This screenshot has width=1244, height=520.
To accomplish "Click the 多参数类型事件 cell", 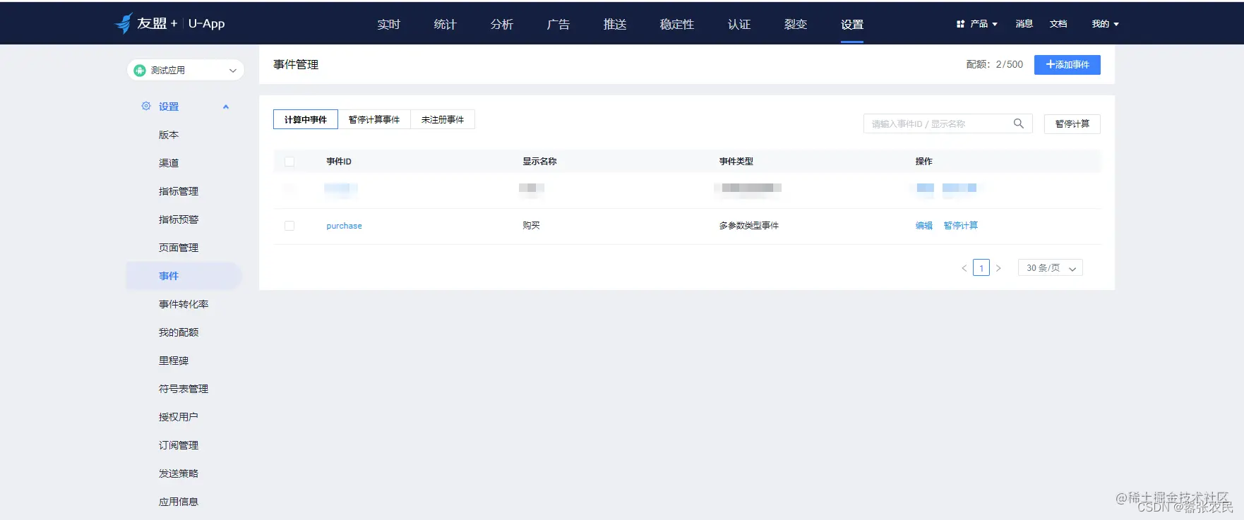I will (x=748, y=226).
